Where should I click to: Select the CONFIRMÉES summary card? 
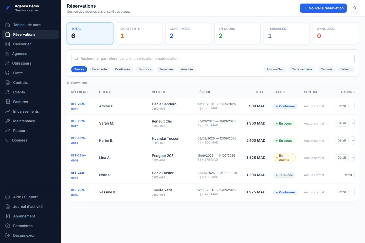[188, 33]
